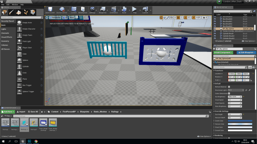Open the Help menu

coord(22,5)
